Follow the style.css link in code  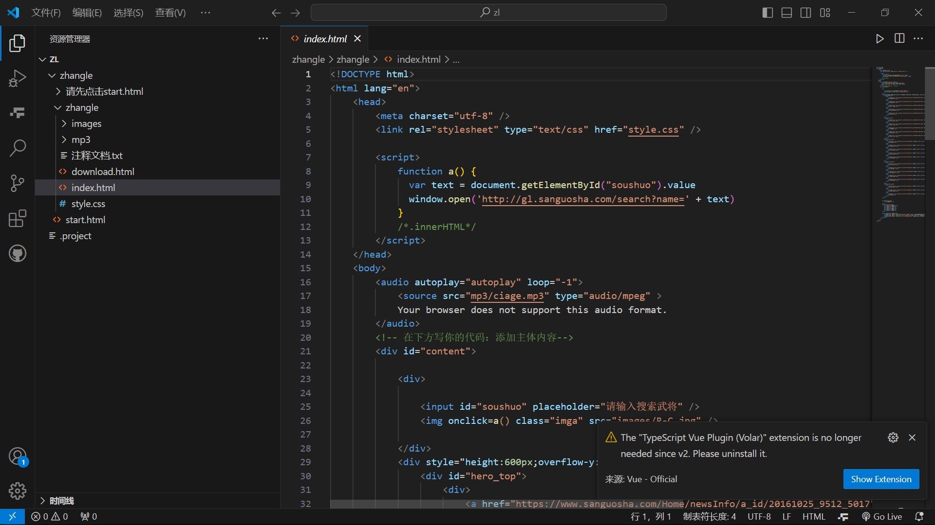(653, 130)
